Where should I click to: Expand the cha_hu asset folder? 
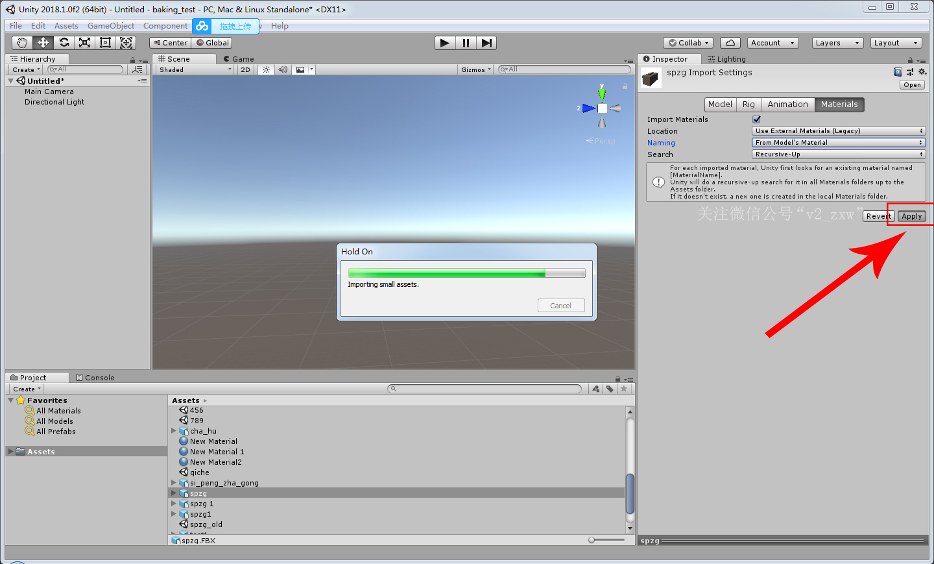click(x=174, y=431)
